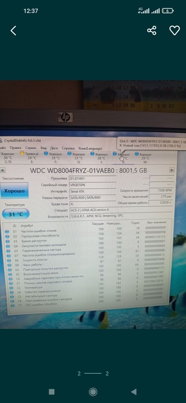The image size is (186, 403).
Task: Click status circle of attribute 01 Частота ошибок чтения
Action: 7,231
